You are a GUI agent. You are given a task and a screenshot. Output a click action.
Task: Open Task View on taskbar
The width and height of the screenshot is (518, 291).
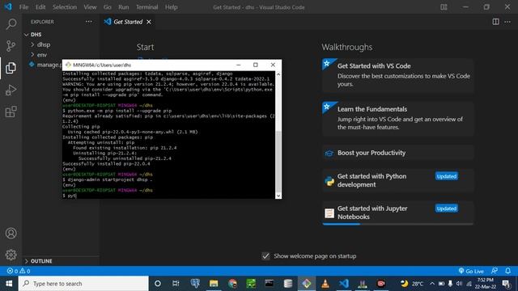176,284
